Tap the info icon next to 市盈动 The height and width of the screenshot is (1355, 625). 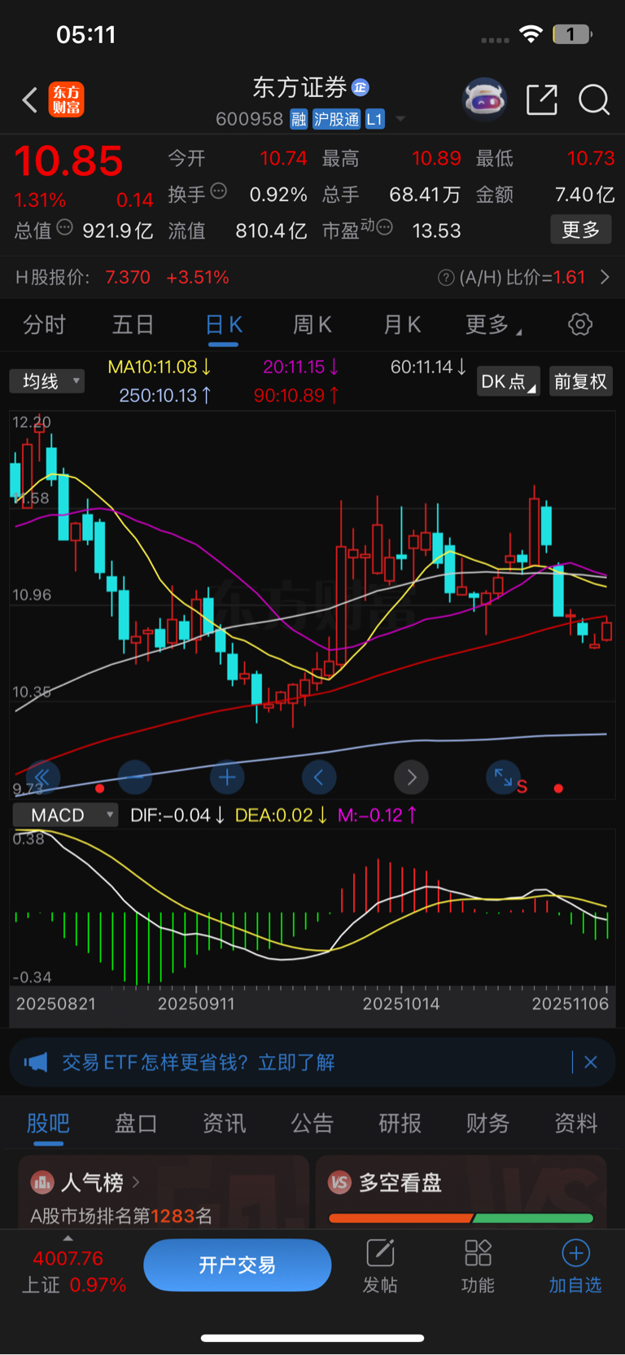coord(385,227)
